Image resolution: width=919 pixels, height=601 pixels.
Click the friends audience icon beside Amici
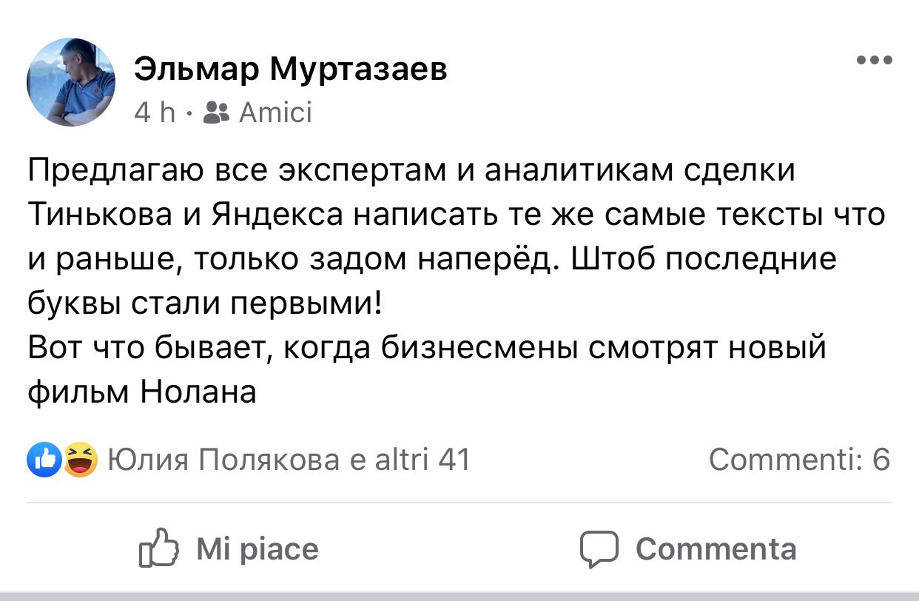(x=216, y=113)
